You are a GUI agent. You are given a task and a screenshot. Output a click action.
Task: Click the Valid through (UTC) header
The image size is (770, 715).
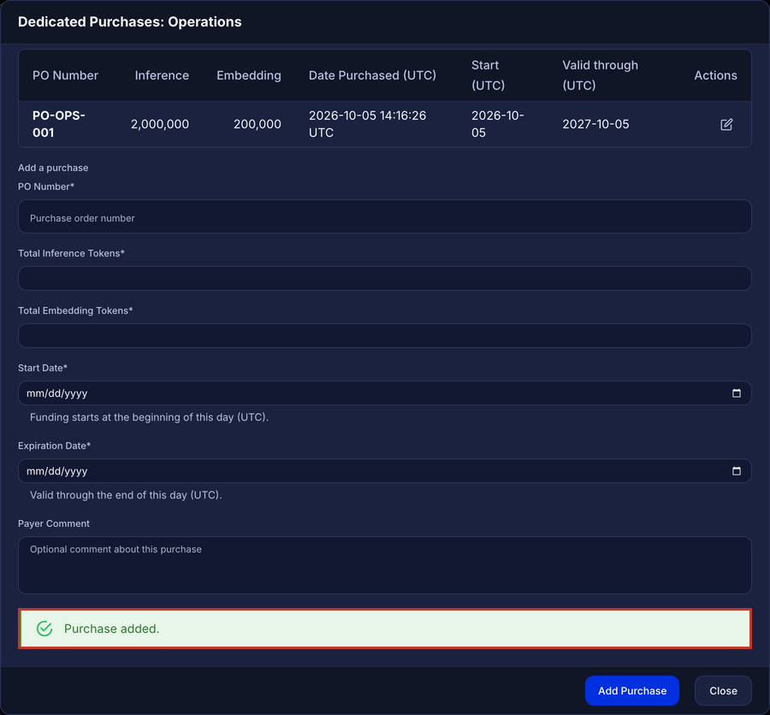pyautogui.click(x=600, y=75)
